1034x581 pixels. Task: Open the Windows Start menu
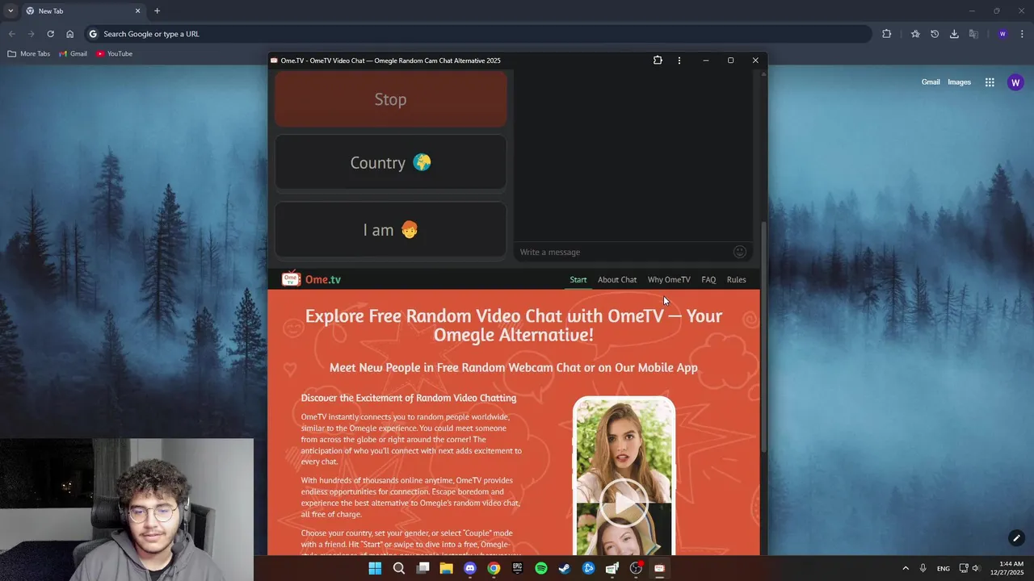(375, 568)
